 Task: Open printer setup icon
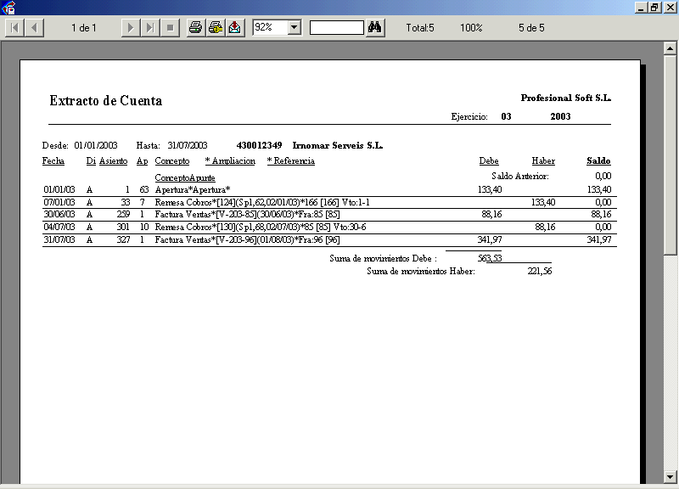(x=216, y=28)
